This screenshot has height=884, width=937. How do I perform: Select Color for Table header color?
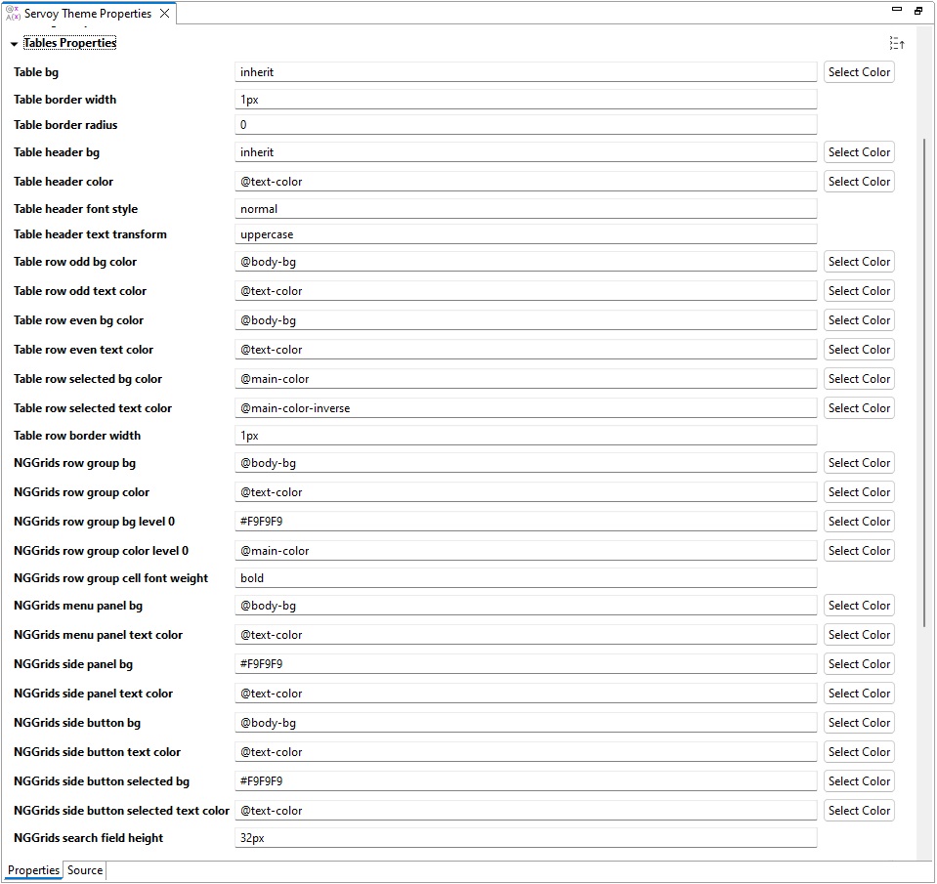coord(859,182)
